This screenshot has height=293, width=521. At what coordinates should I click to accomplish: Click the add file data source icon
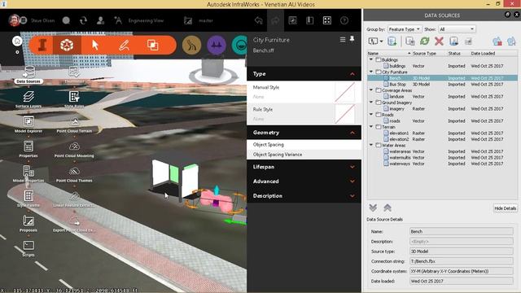click(392, 42)
